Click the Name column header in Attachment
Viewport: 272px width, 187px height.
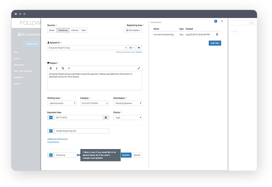156,29
